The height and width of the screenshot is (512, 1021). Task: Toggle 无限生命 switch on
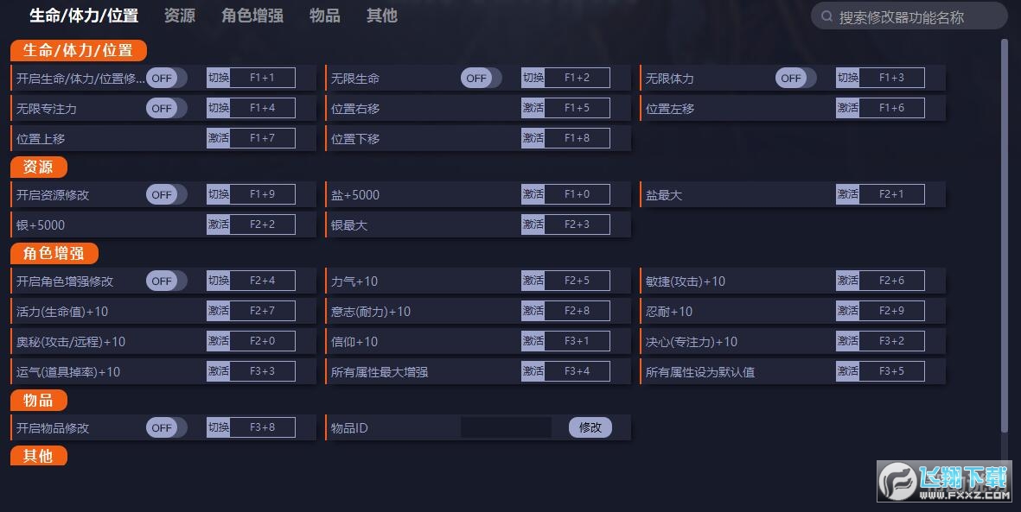(481, 78)
